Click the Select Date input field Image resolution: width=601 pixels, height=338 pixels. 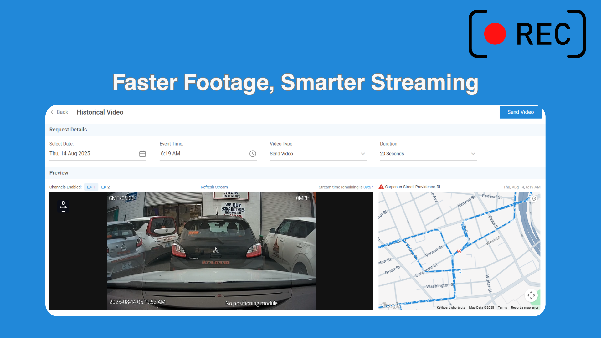click(92, 154)
